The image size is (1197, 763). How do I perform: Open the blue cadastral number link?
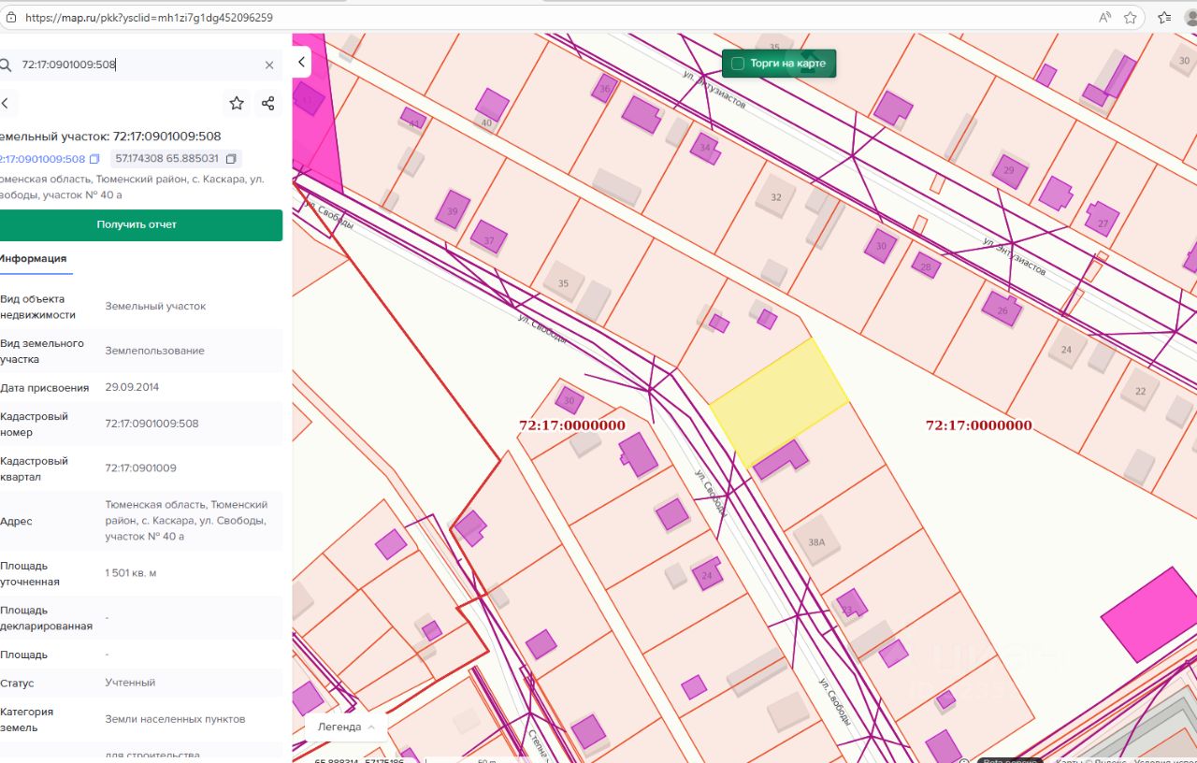click(42, 159)
